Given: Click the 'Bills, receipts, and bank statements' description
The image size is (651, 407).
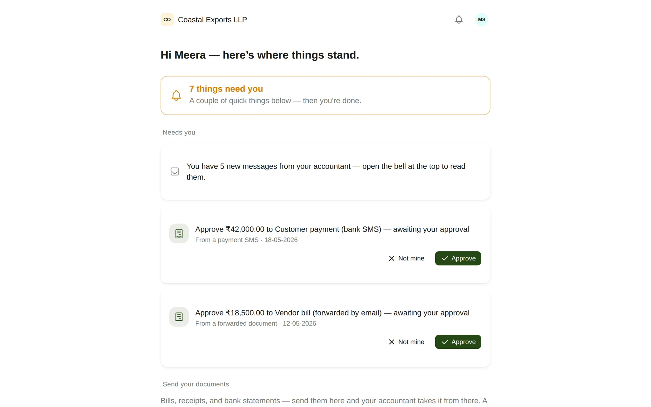Looking at the screenshot, I should pyautogui.click(x=324, y=401).
